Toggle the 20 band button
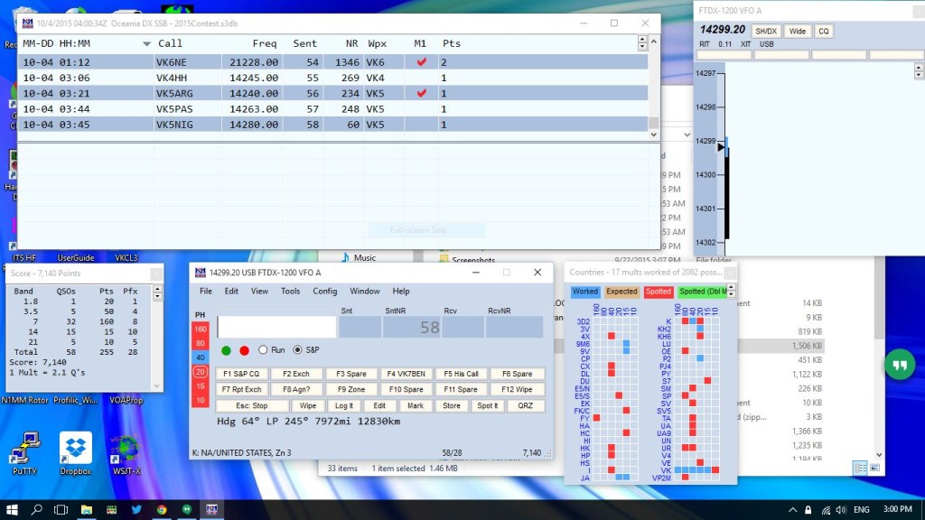The height and width of the screenshot is (520, 925). coord(201,372)
